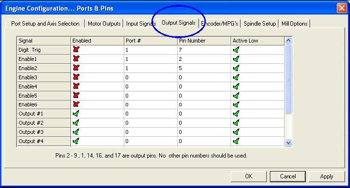
Task: Toggle Active Low check for Enable6
Action: tap(236, 104)
